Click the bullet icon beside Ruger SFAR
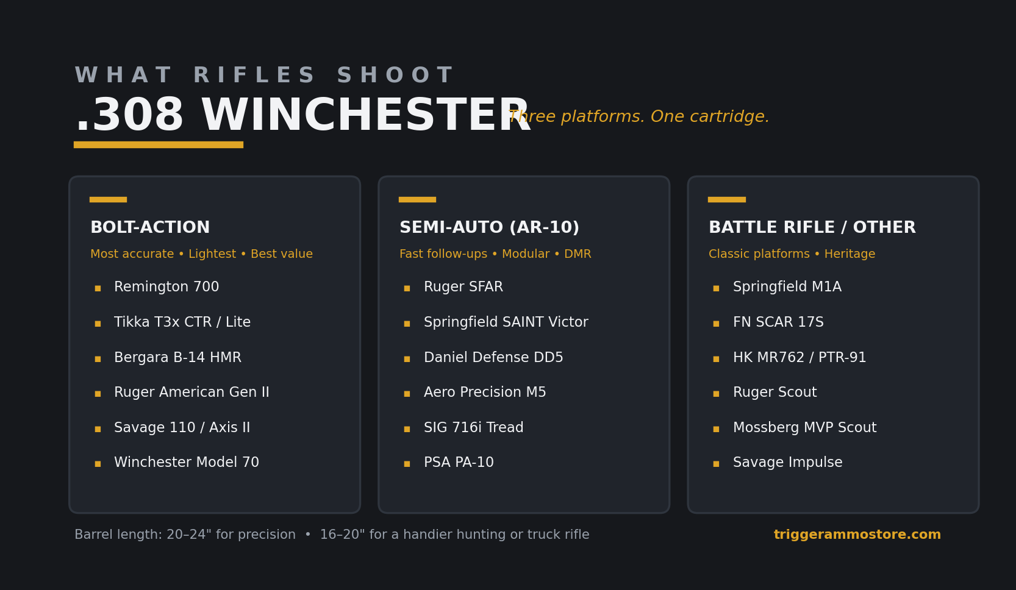The height and width of the screenshot is (590, 1016). pyautogui.click(x=407, y=288)
